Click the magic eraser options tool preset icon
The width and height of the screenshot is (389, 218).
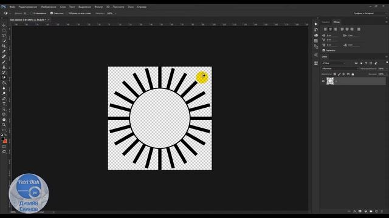tap(5, 13)
